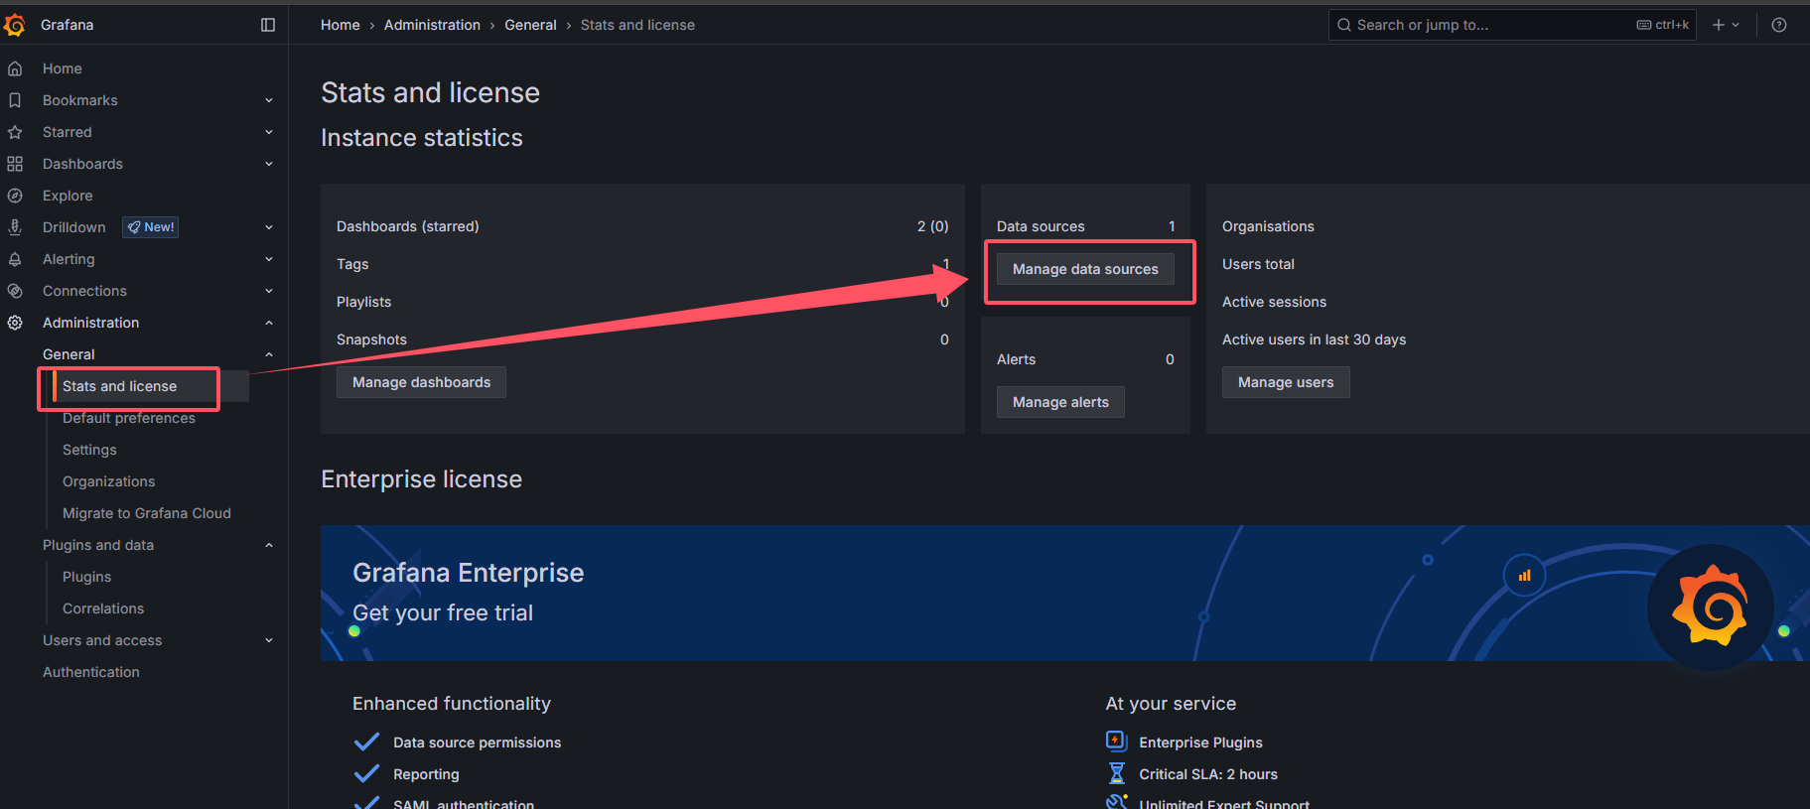This screenshot has width=1810, height=809.
Task: Click the Manage dashboards button
Action: coord(421,382)
